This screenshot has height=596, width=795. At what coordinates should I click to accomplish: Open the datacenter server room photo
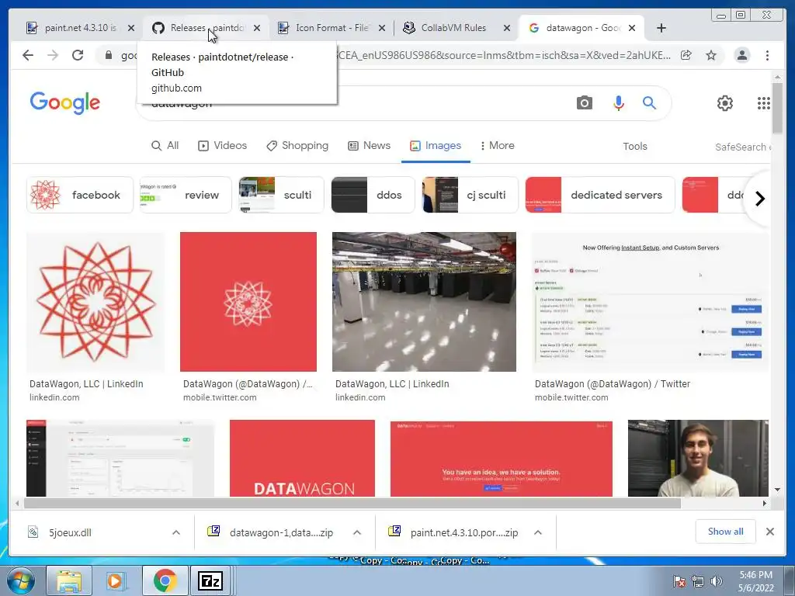(424, 302)
